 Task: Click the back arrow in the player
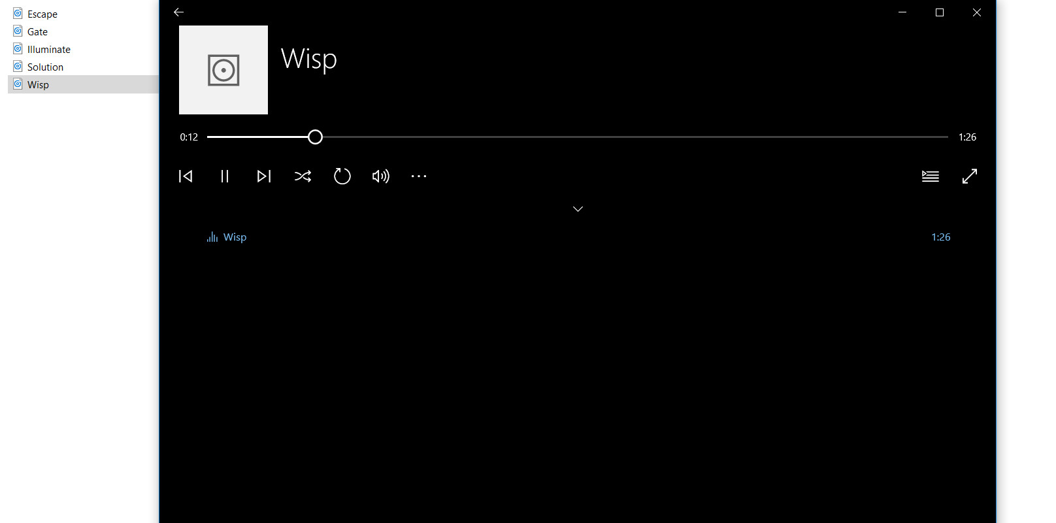point(178,12)
